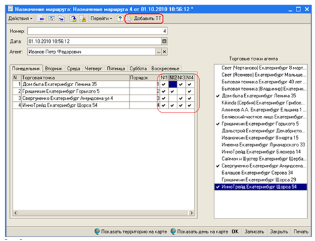Select Гришинкин Екатеринбург Щорса 29
315x241 pixels.
261,180
